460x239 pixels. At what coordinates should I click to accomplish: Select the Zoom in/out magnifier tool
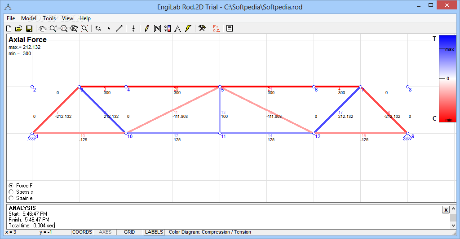pyautogui.click(x=53, y=28)
